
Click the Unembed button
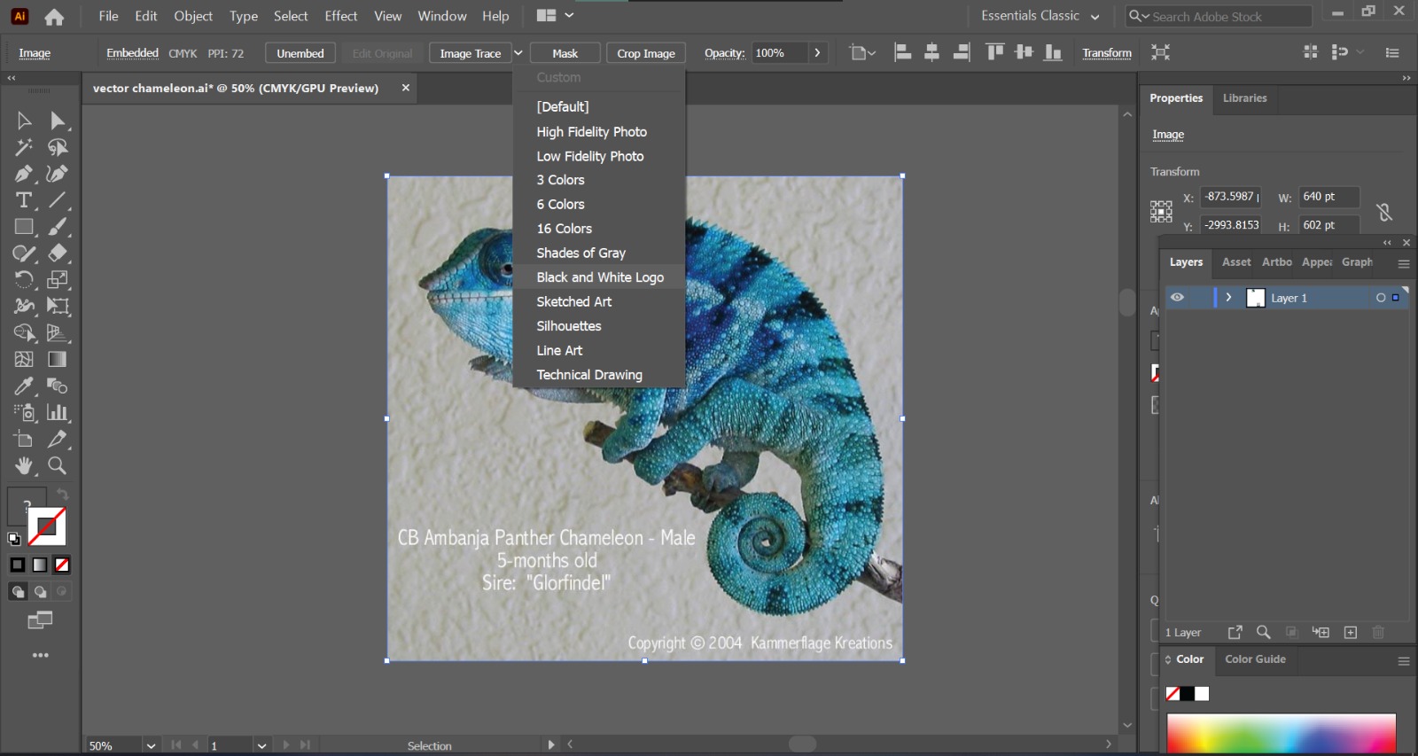pos(300,53)
